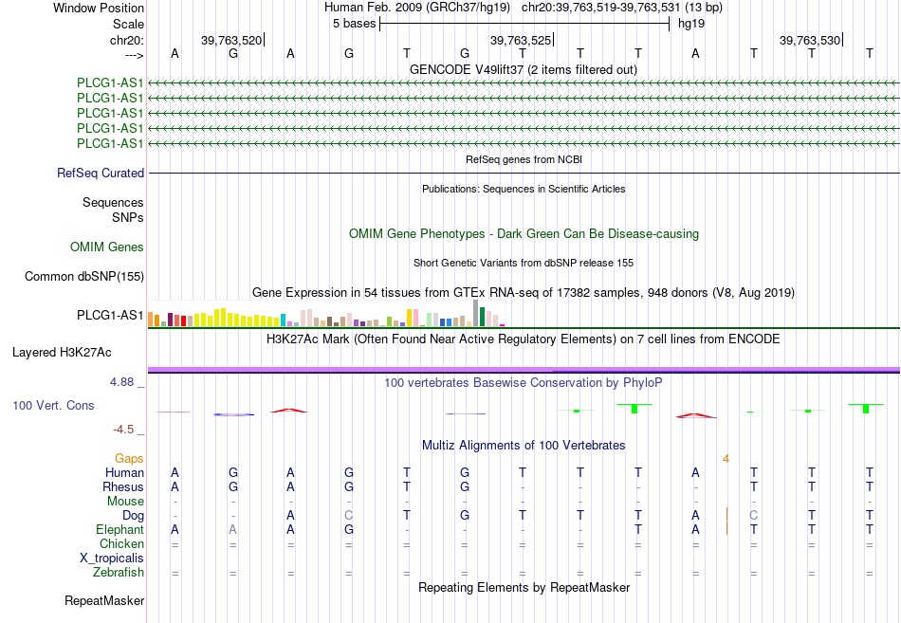This screenshot has width=901, height=623.
Task: Open Publications: Sequences in Scientific Articles title
Action: [x=524, y=189]
